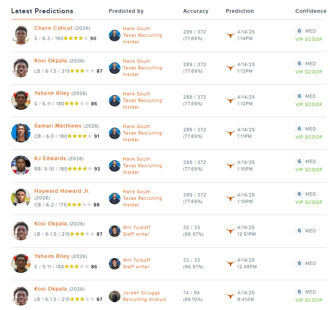This screenshot has width=332, height=310.
Task: Click Longhorns logo in Hayward Howard Jr. row
Action: coord(230,198)
